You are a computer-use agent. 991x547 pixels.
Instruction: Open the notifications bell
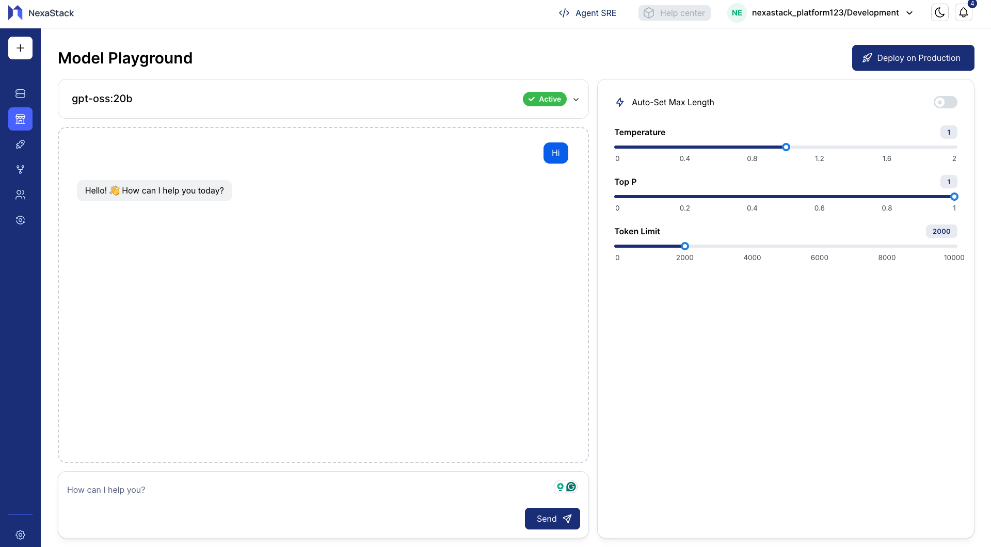(x=964, y=13)
